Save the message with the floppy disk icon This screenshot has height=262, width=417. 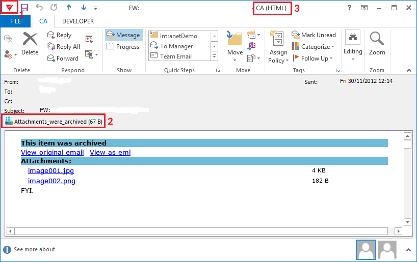[24, 8]
